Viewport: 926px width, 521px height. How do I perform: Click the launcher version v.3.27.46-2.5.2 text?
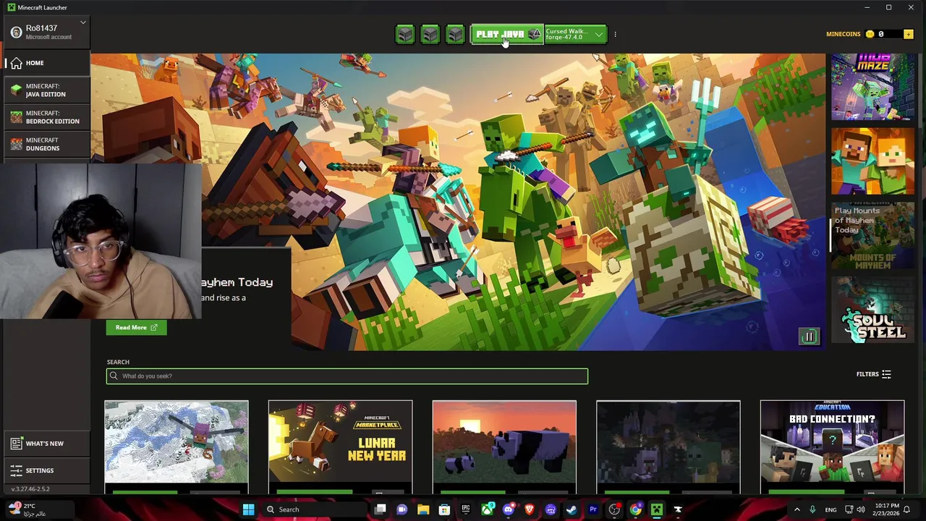[x=30, y=489]
